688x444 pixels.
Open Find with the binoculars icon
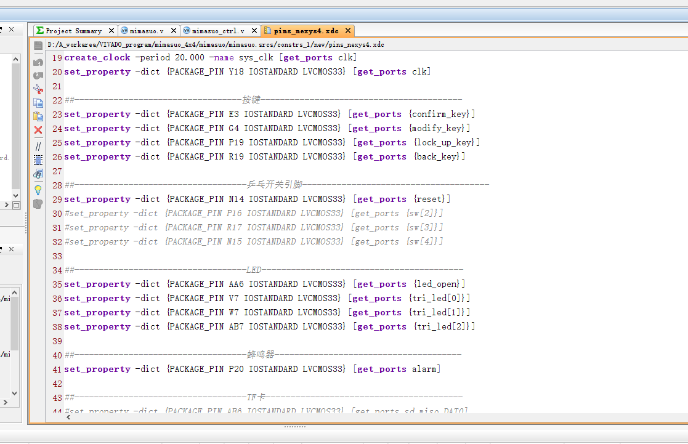[x=38, y=174]
